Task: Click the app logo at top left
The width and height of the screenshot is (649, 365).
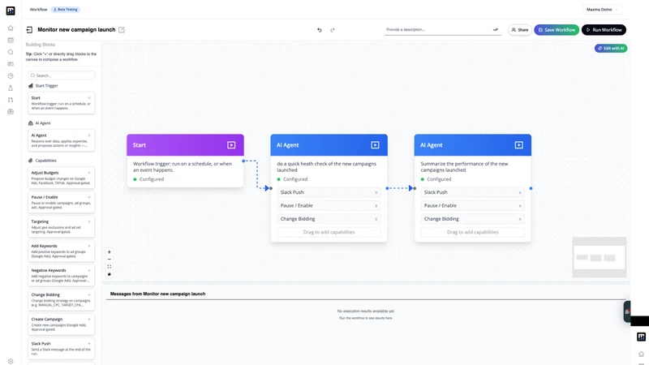Action: [x=11, y=11]
